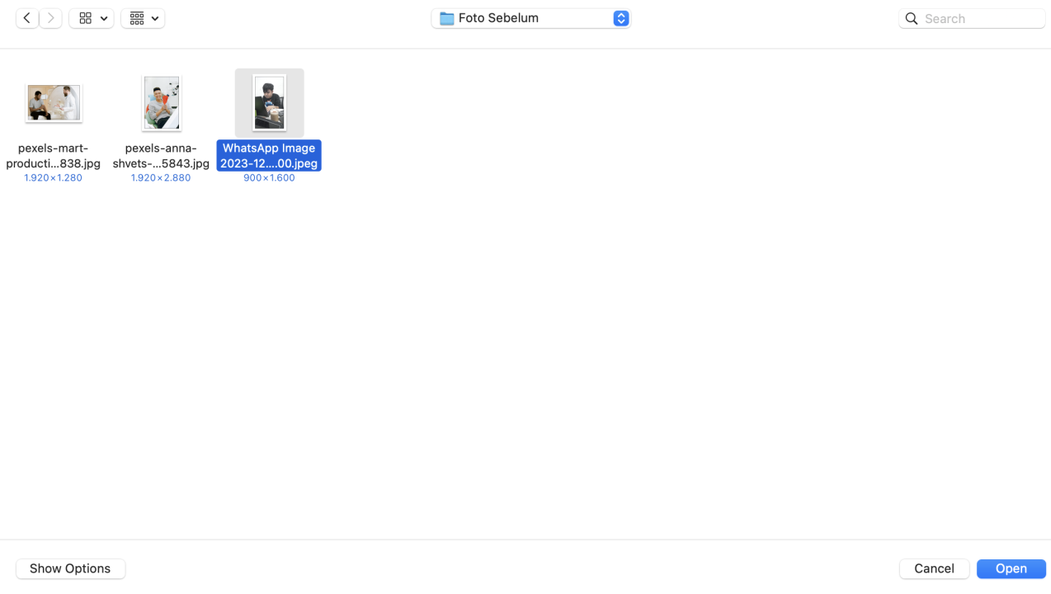Click the Show Options button
1051x594 pixels.
[70, 568]
